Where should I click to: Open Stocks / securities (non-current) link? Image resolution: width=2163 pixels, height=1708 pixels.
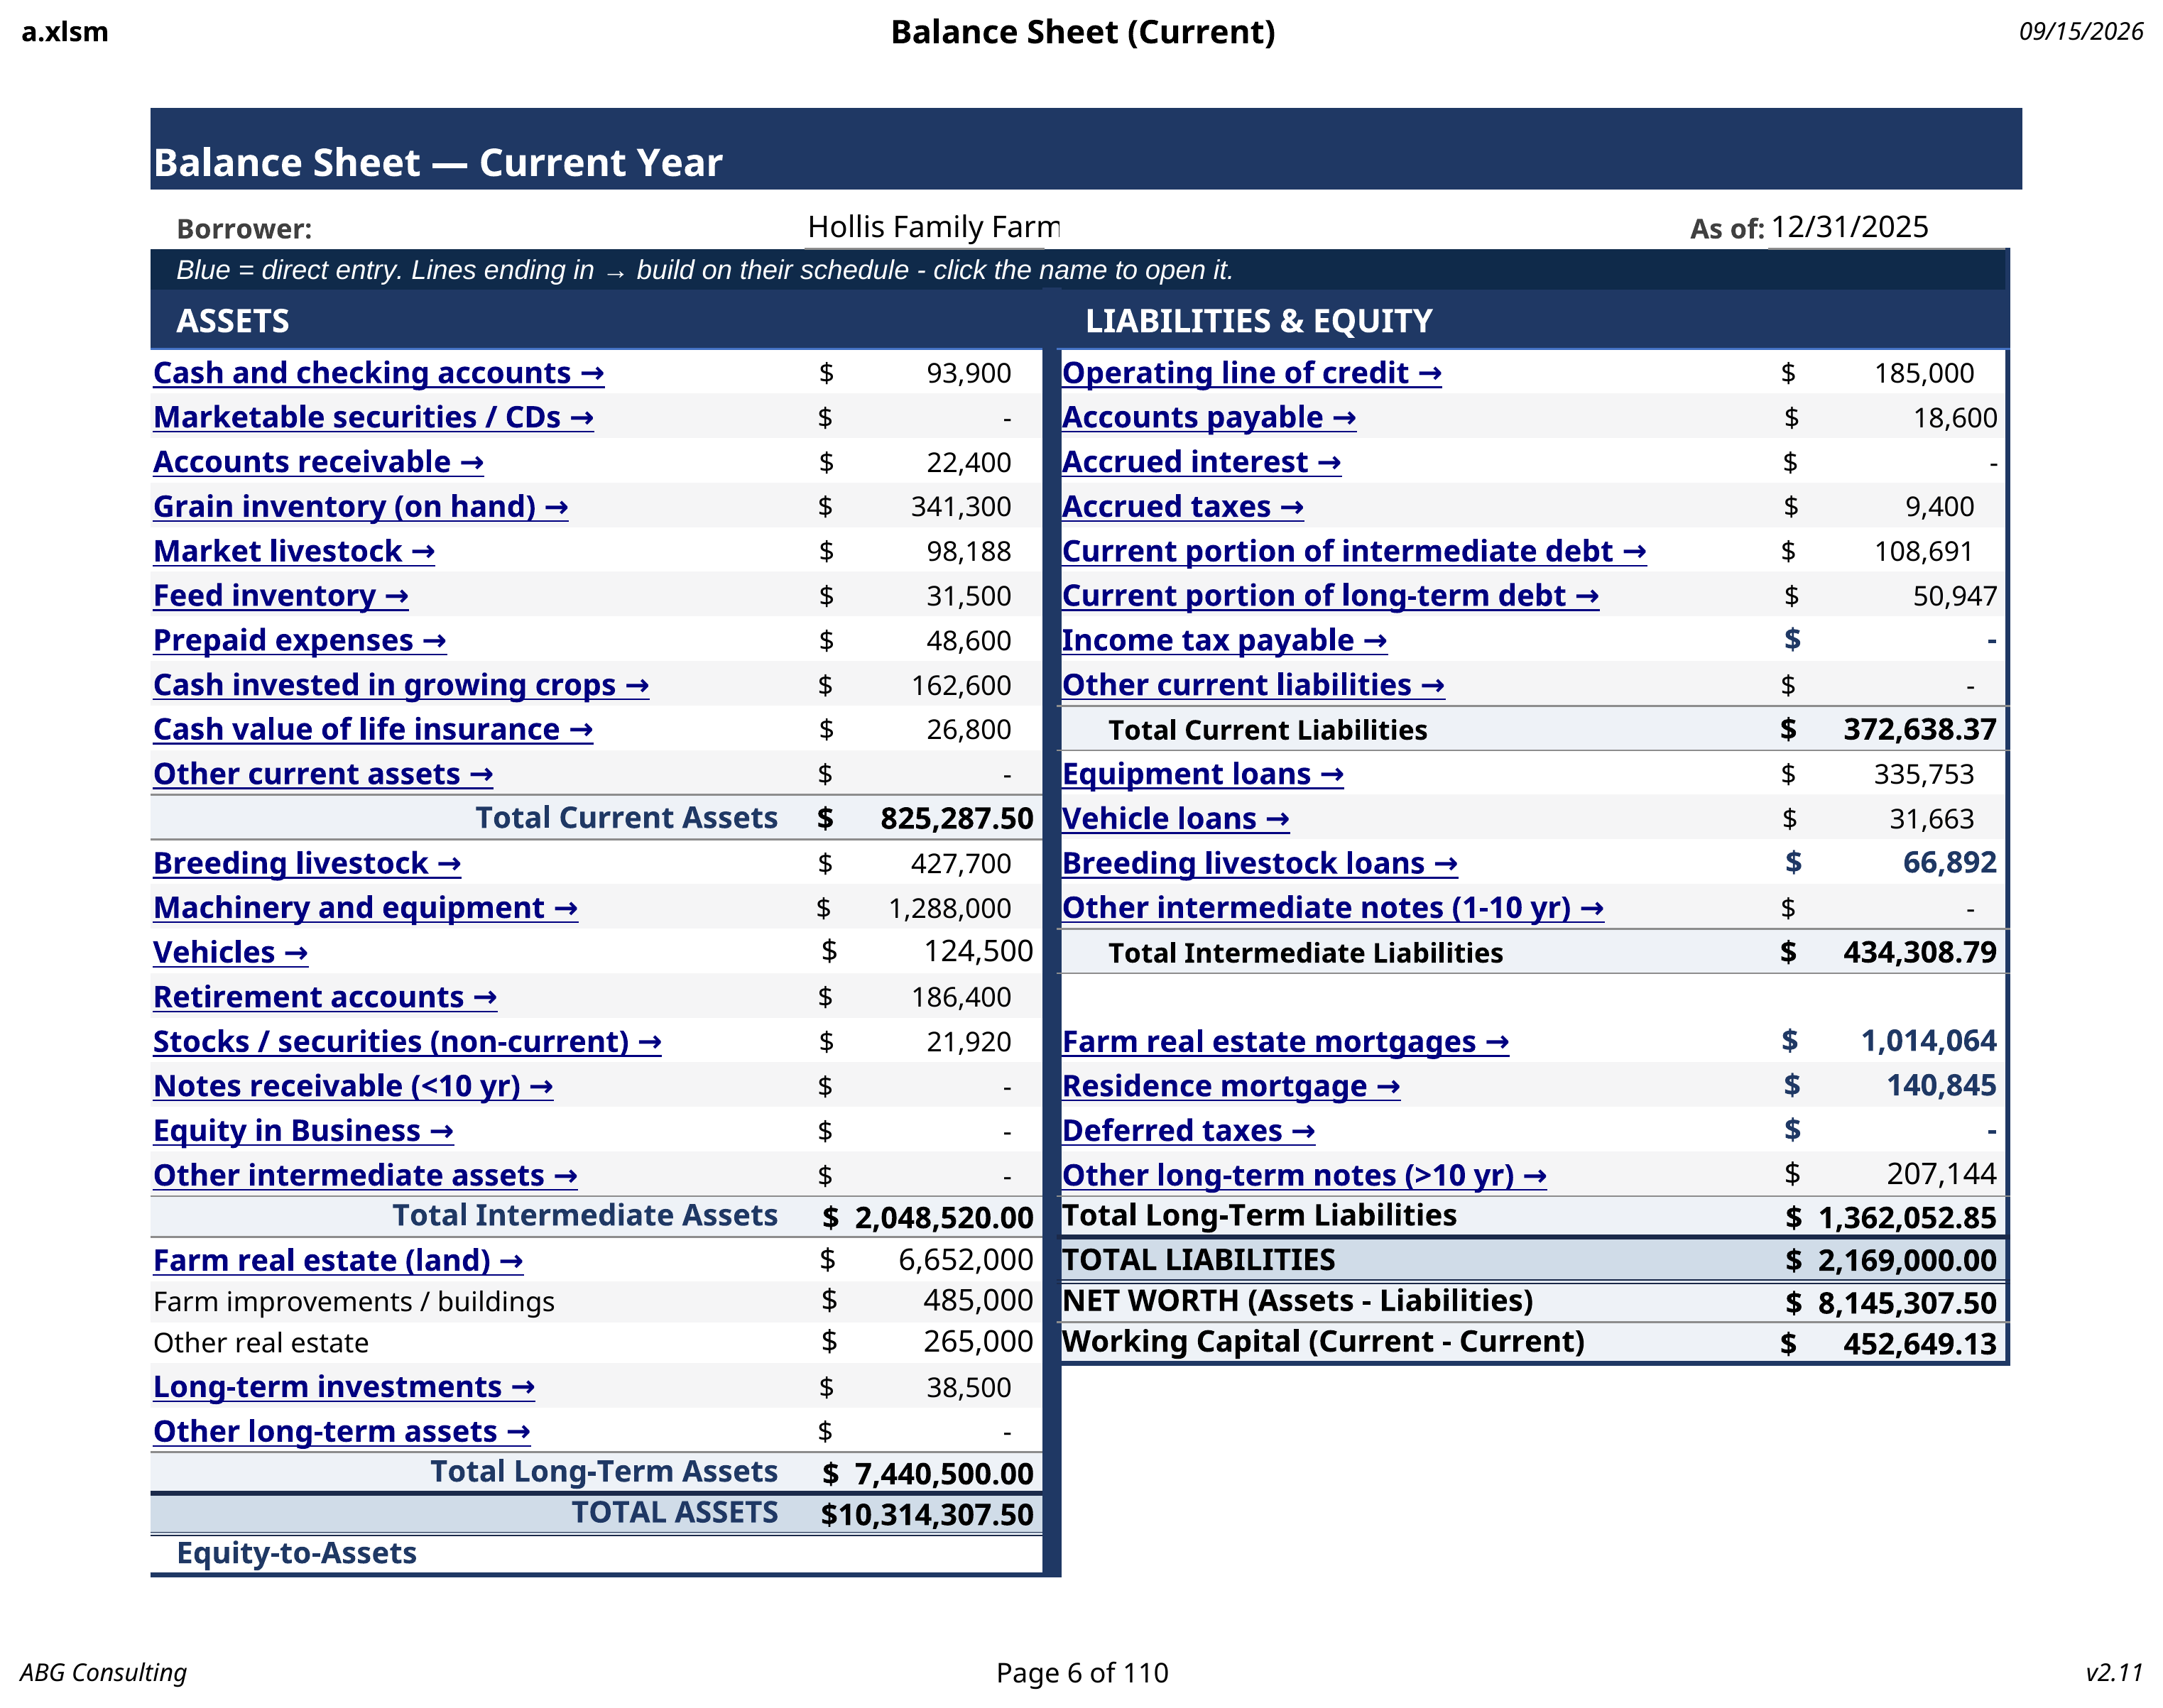407,1042
